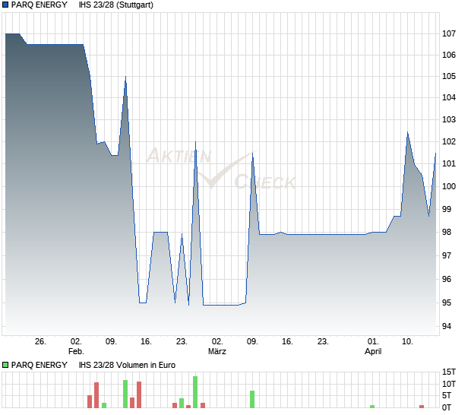This screenshot has height=415, width=471.
Task: Click the 103 price axis label
Action: pos(448,119)
